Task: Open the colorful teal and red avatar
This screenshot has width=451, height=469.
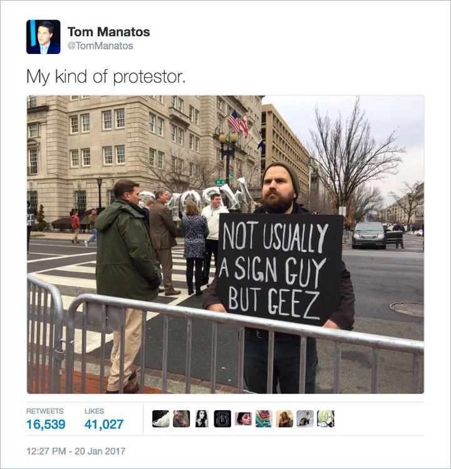Action: (x=264, y=418)
